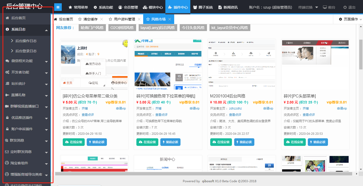Screen dimensions: 363x186
Task: Close the 清空缓存 tab
Action: [x=102, y=19]
